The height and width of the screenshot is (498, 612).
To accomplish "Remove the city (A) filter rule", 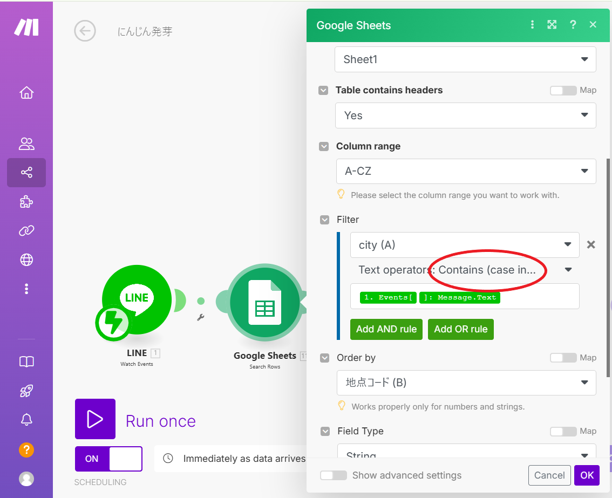I will (591, 245).
